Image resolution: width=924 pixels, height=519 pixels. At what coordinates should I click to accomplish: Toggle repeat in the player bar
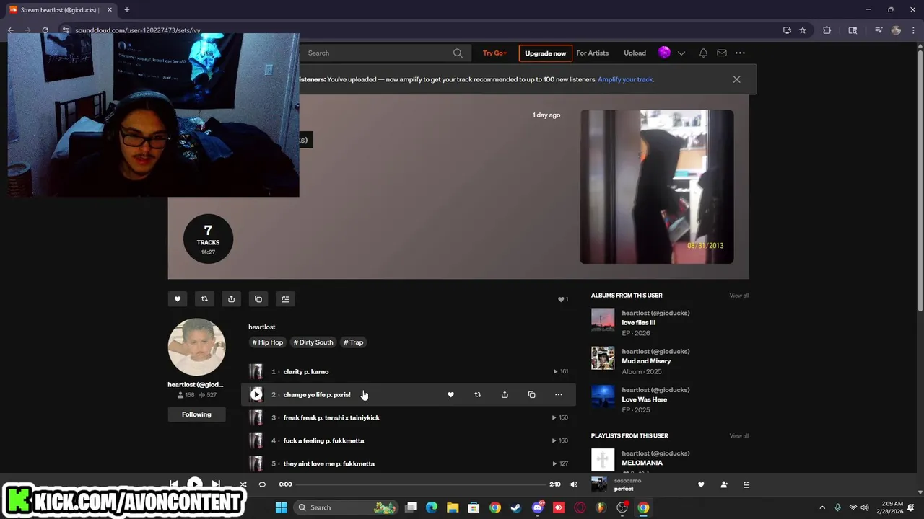tap(262, 484)
